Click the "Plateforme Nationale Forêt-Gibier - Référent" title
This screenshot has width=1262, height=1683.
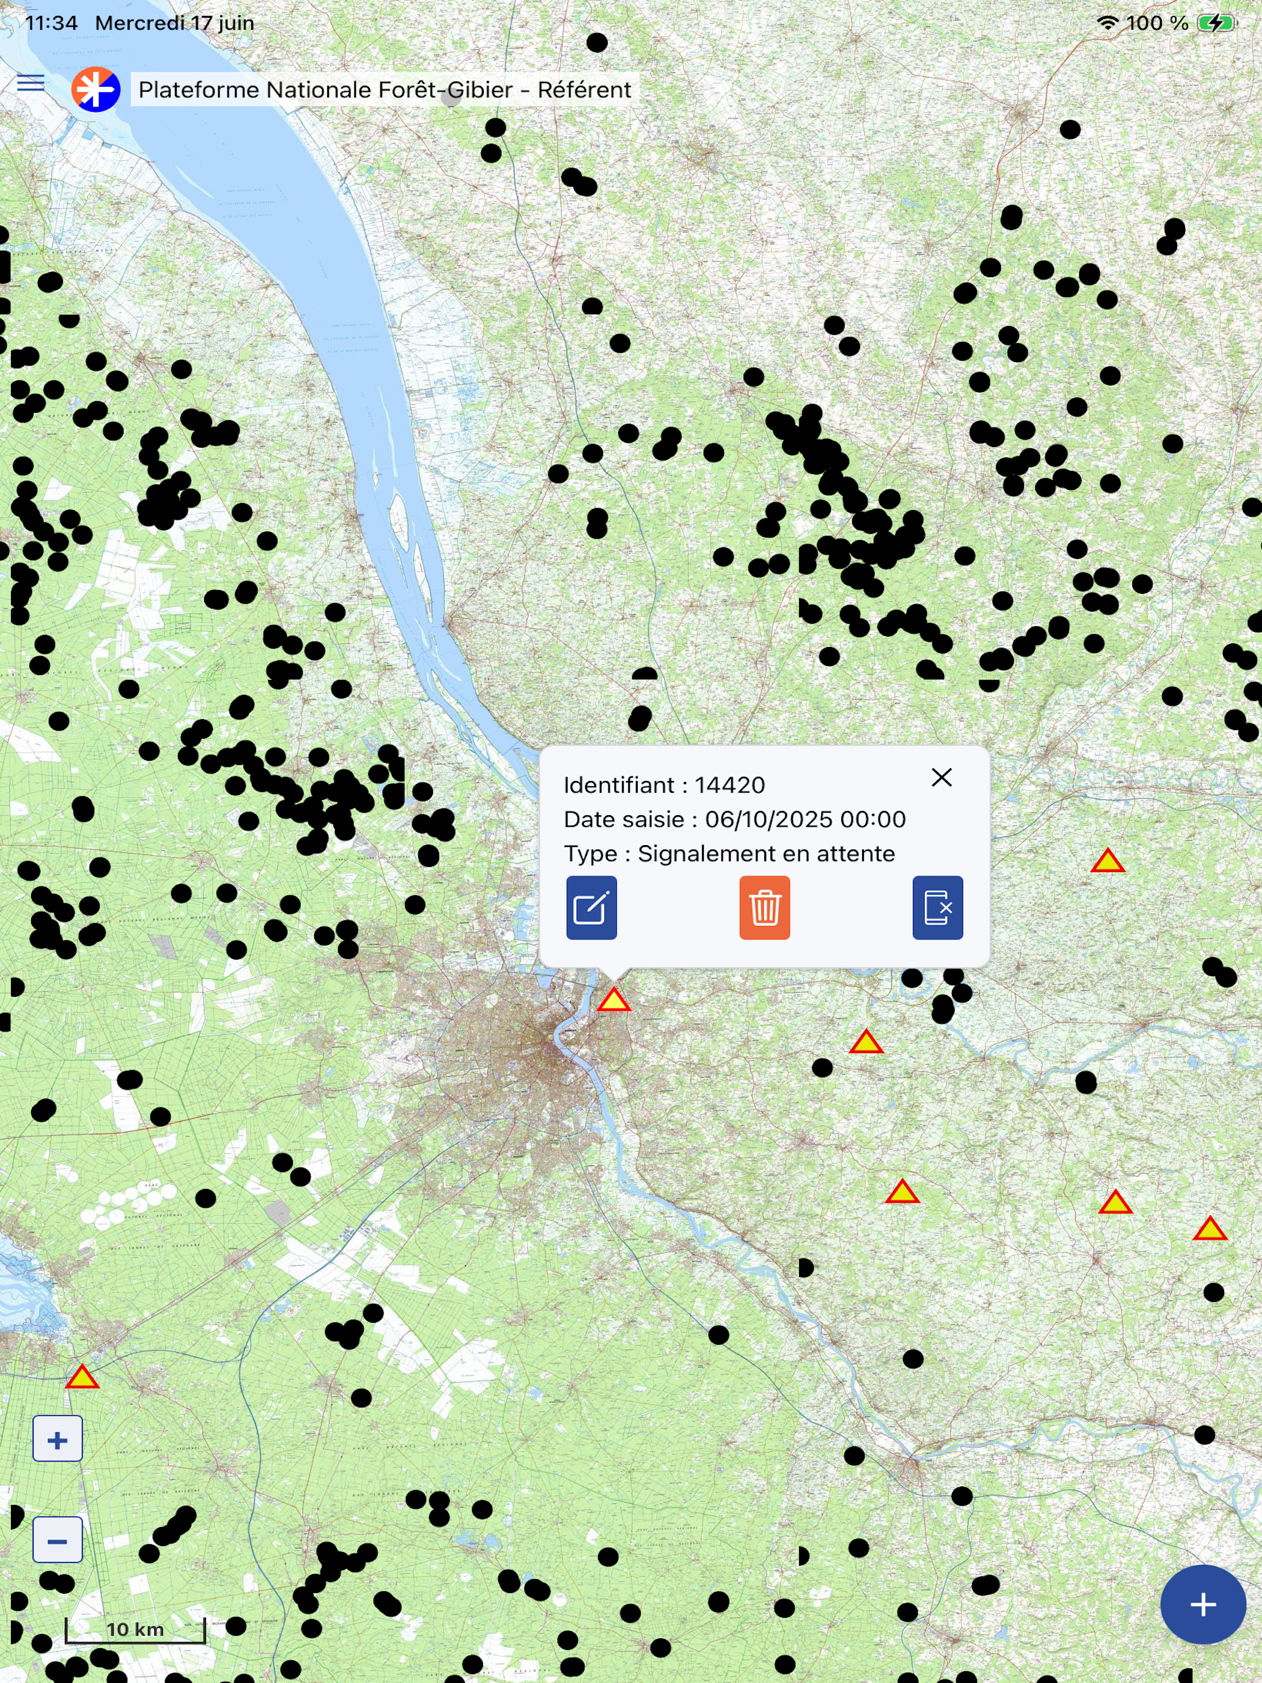click(385, 90)
